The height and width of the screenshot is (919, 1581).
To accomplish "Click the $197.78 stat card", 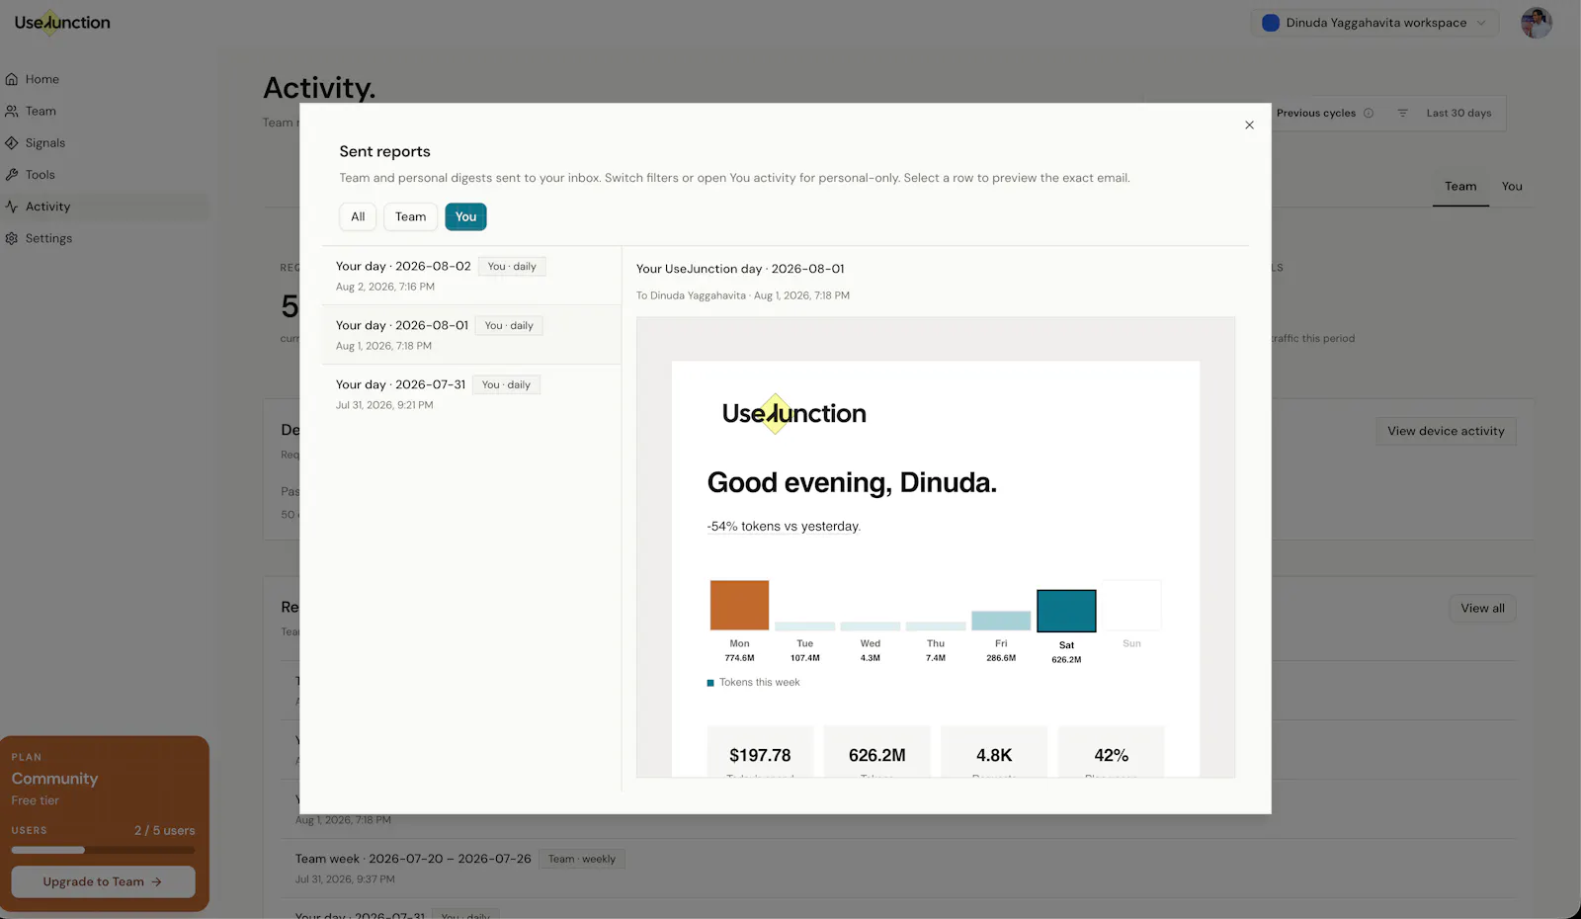I will [760, 752].
